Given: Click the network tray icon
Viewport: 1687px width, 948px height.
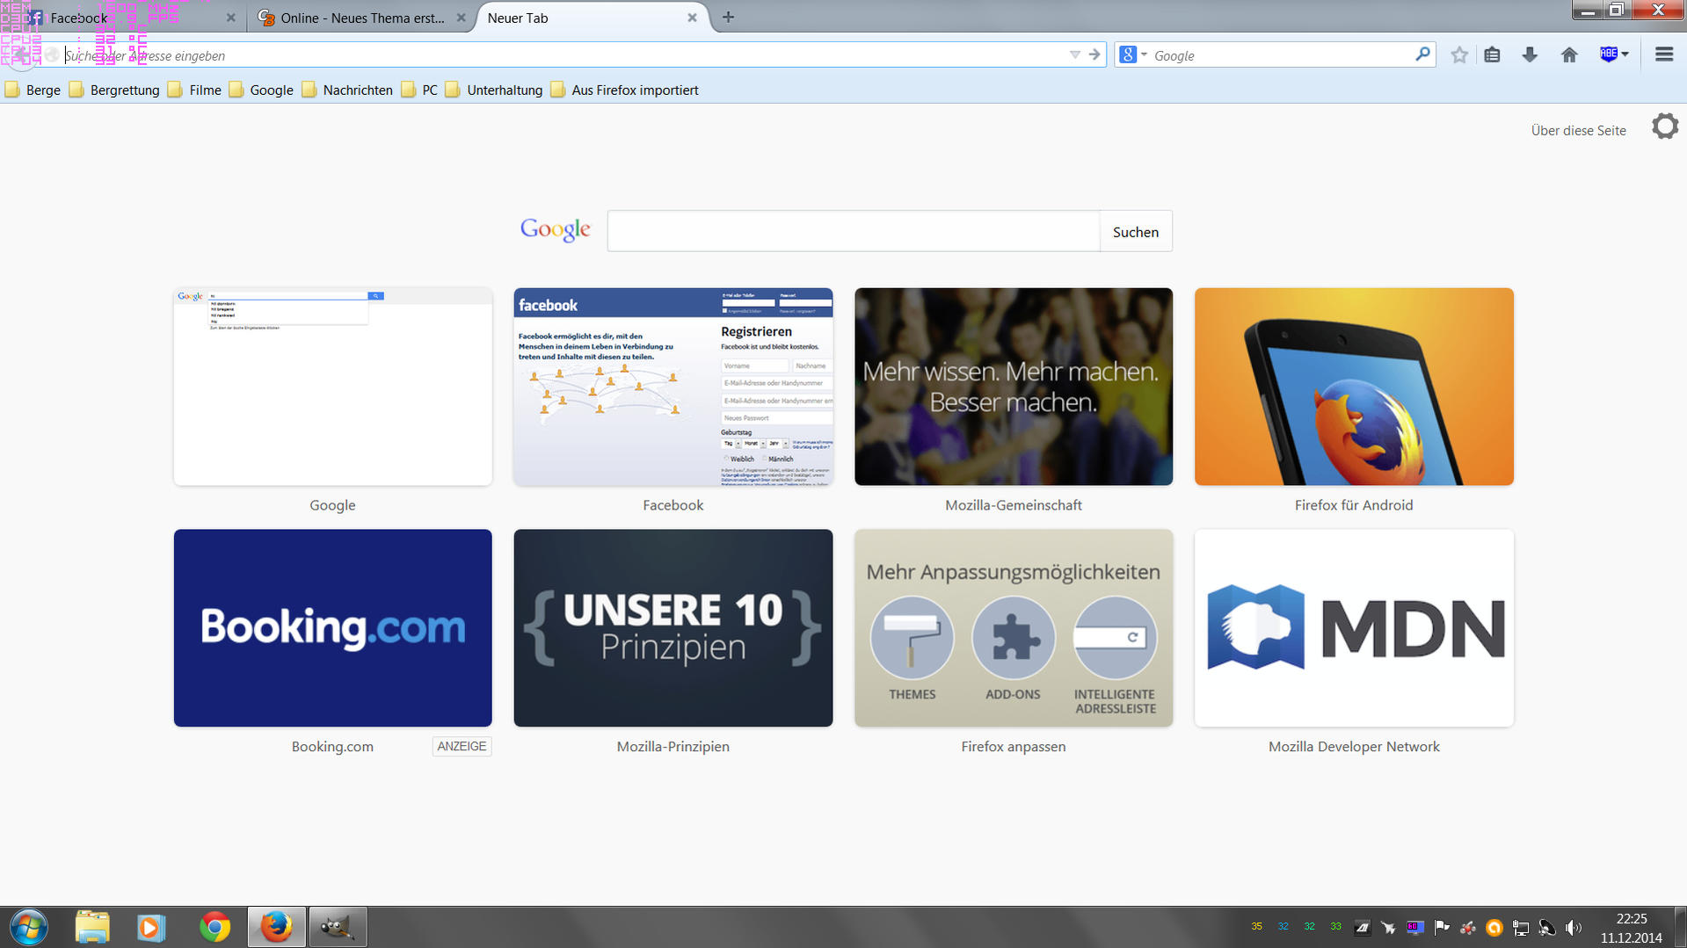Looking at the screenshot, I should click(1520, 927).
